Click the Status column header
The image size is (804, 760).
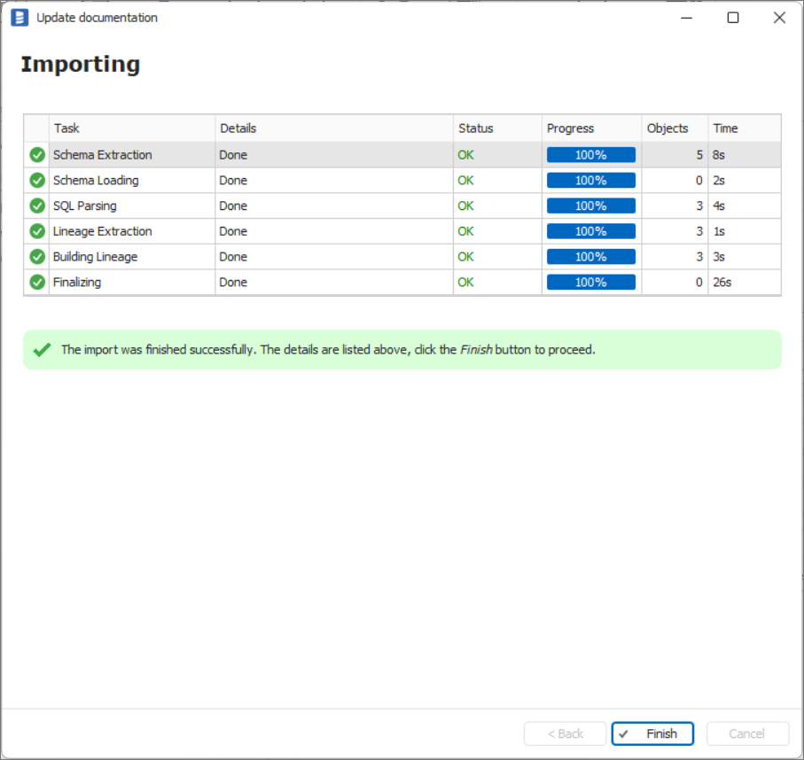coord(496,128)
